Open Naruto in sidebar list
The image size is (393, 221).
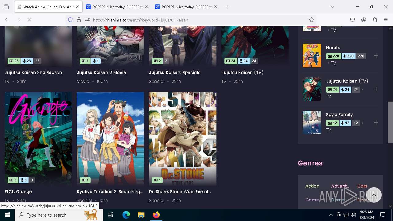pyautogui.click(x=333, y=48)
